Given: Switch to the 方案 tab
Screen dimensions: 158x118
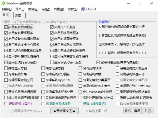Looking at the screenshot, I should coord(18,16).
